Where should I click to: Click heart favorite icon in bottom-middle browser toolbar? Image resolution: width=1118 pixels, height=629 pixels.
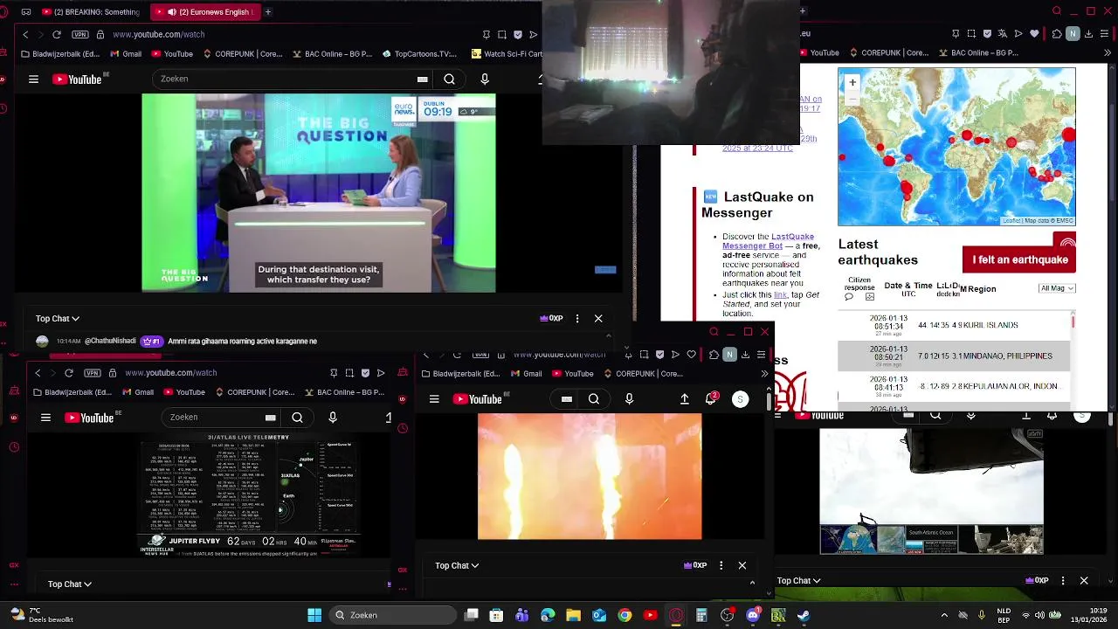[691, 355]
